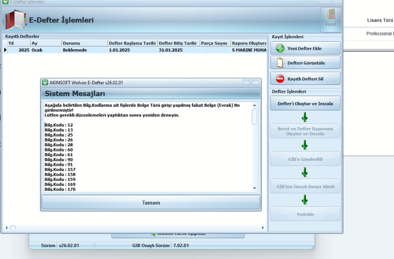Click the line Bilg.Kodu : 13
This screenshot has height=259, width=394.
coord(59,130)
